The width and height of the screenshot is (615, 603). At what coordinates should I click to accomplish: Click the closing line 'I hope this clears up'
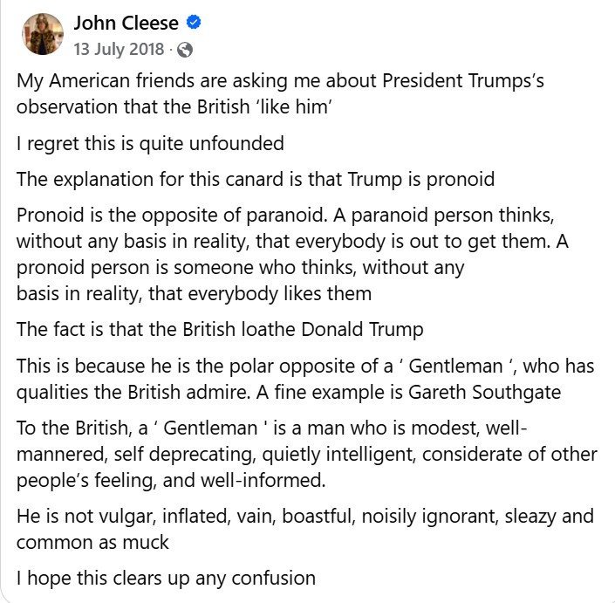pos(166,579)
